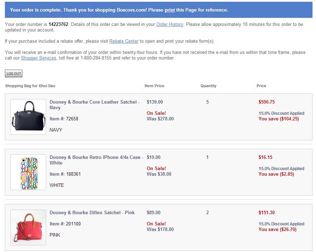Open the Order History link
Screen dimensions: 316x252
(170, 24)
